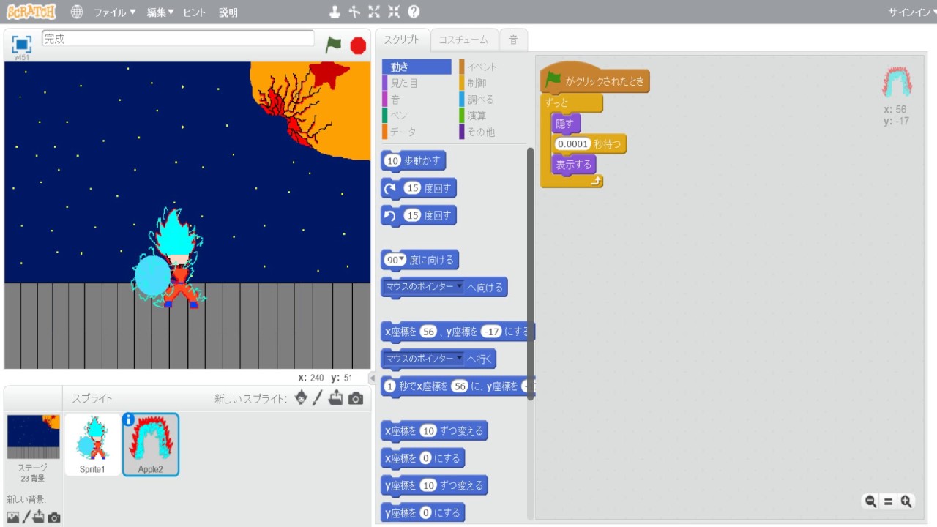Open the ファイル menu

click(114, 12)
